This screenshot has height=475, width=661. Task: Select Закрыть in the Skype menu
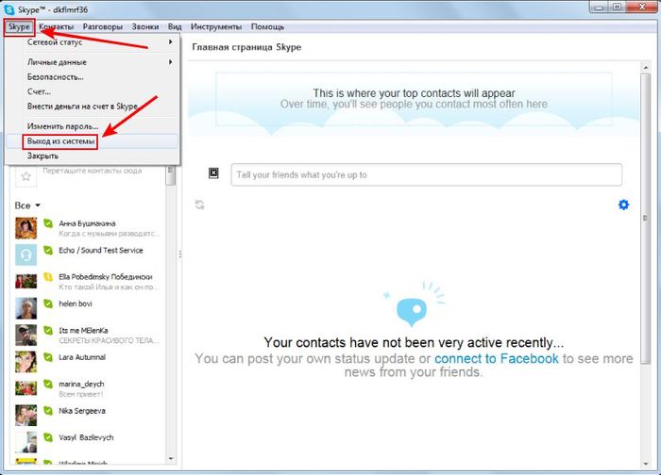[x=93, y=156]
